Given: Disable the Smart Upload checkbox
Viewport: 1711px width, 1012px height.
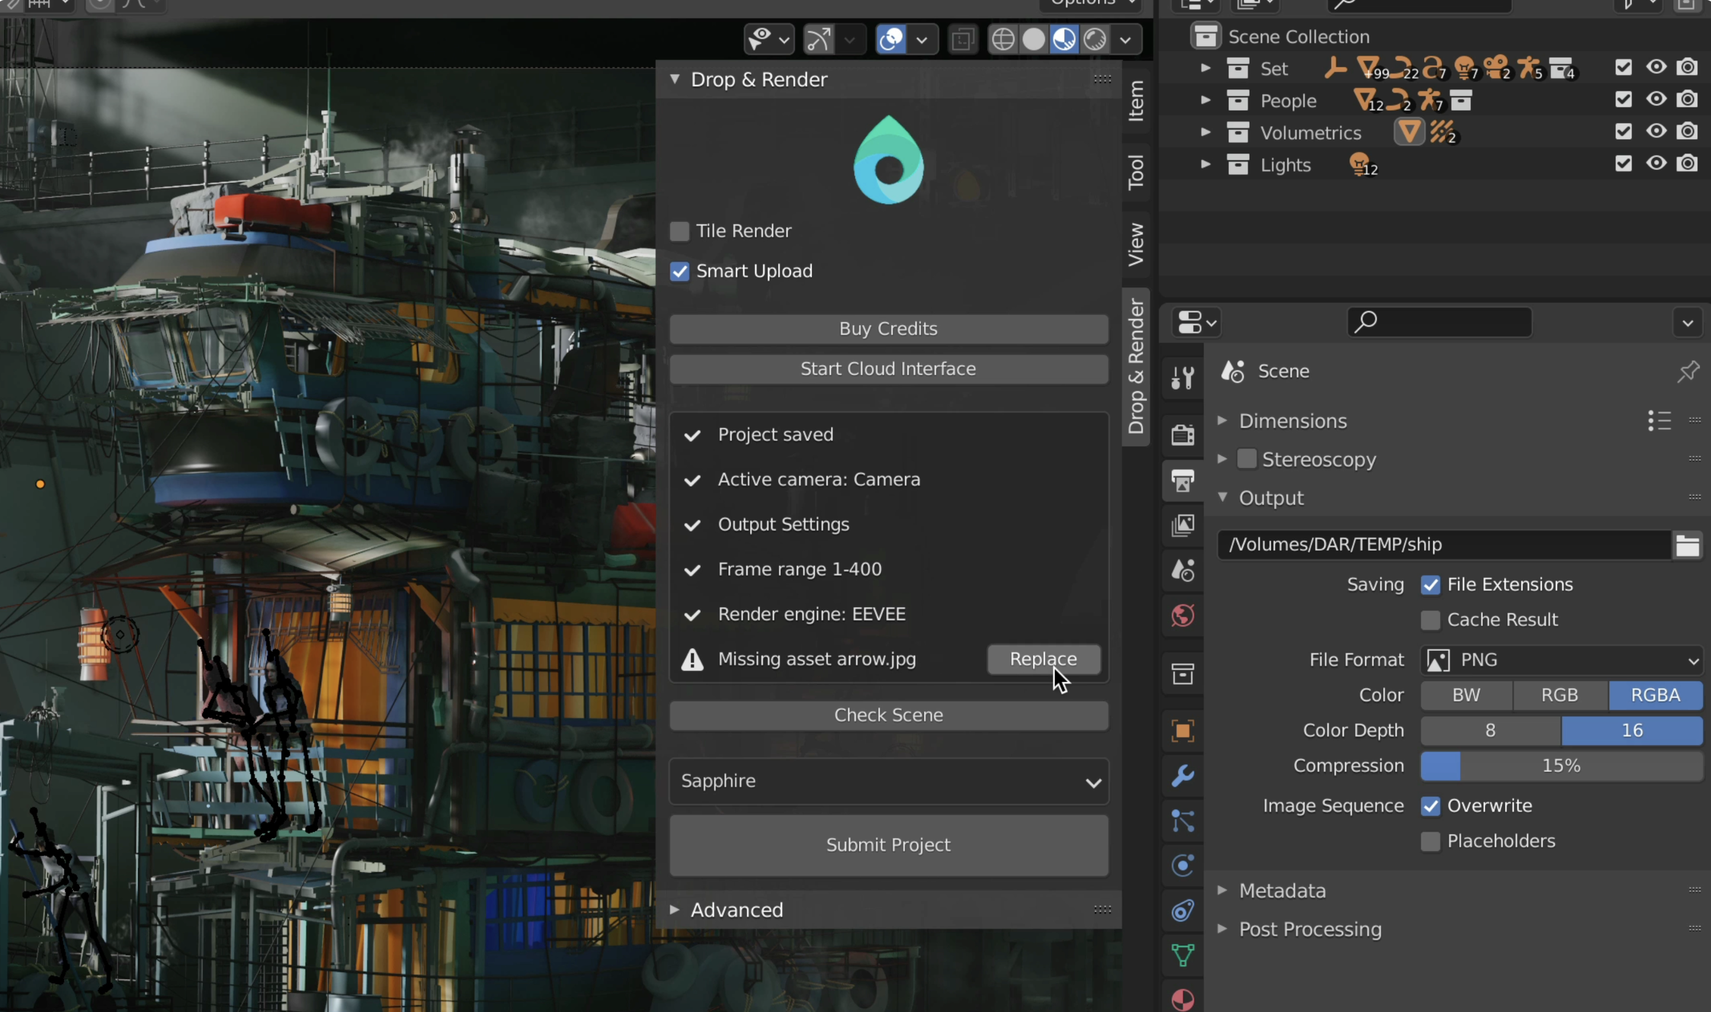Looking at the screenshot, I should pyautogui.click(x=679, y=272).
